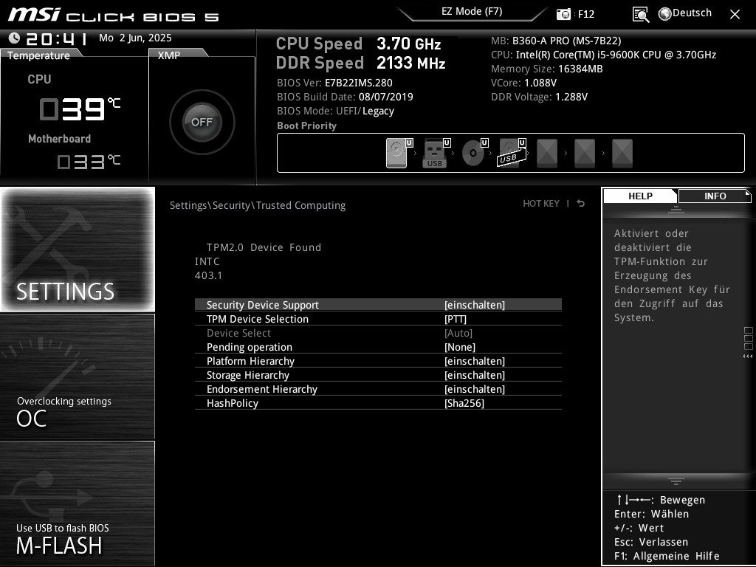756x567 pixels.
Task: Click the CPU temperature 39°C reading
Action: pos(80,109)
